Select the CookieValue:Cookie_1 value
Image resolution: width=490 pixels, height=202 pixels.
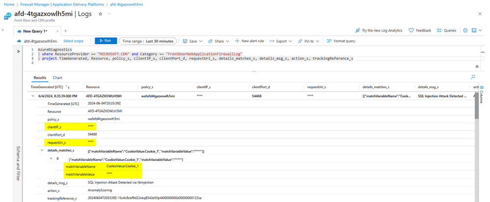tap(122, 166)
